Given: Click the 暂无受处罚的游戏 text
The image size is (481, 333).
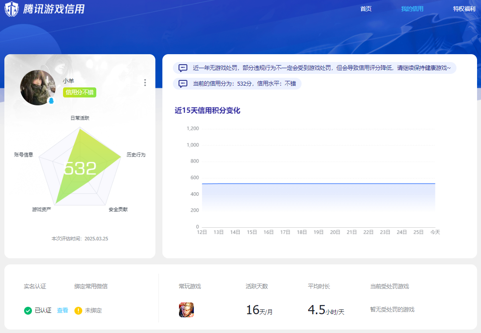Looking at the screenshot, I should click(x=392, y=310).
